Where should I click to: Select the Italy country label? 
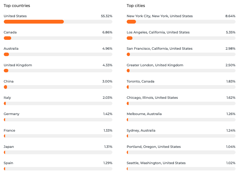tap(7, 98)
